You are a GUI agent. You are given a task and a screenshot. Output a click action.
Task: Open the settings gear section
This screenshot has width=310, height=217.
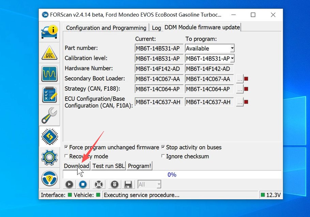coord(49,157)
